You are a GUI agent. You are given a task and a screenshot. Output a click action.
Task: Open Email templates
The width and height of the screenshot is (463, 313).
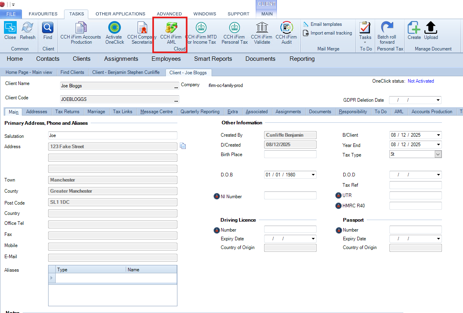point(323,24)
